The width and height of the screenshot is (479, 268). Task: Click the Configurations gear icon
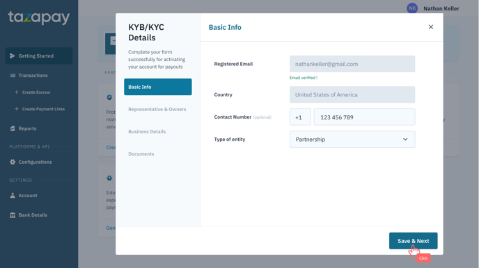(x=13, y=162)
